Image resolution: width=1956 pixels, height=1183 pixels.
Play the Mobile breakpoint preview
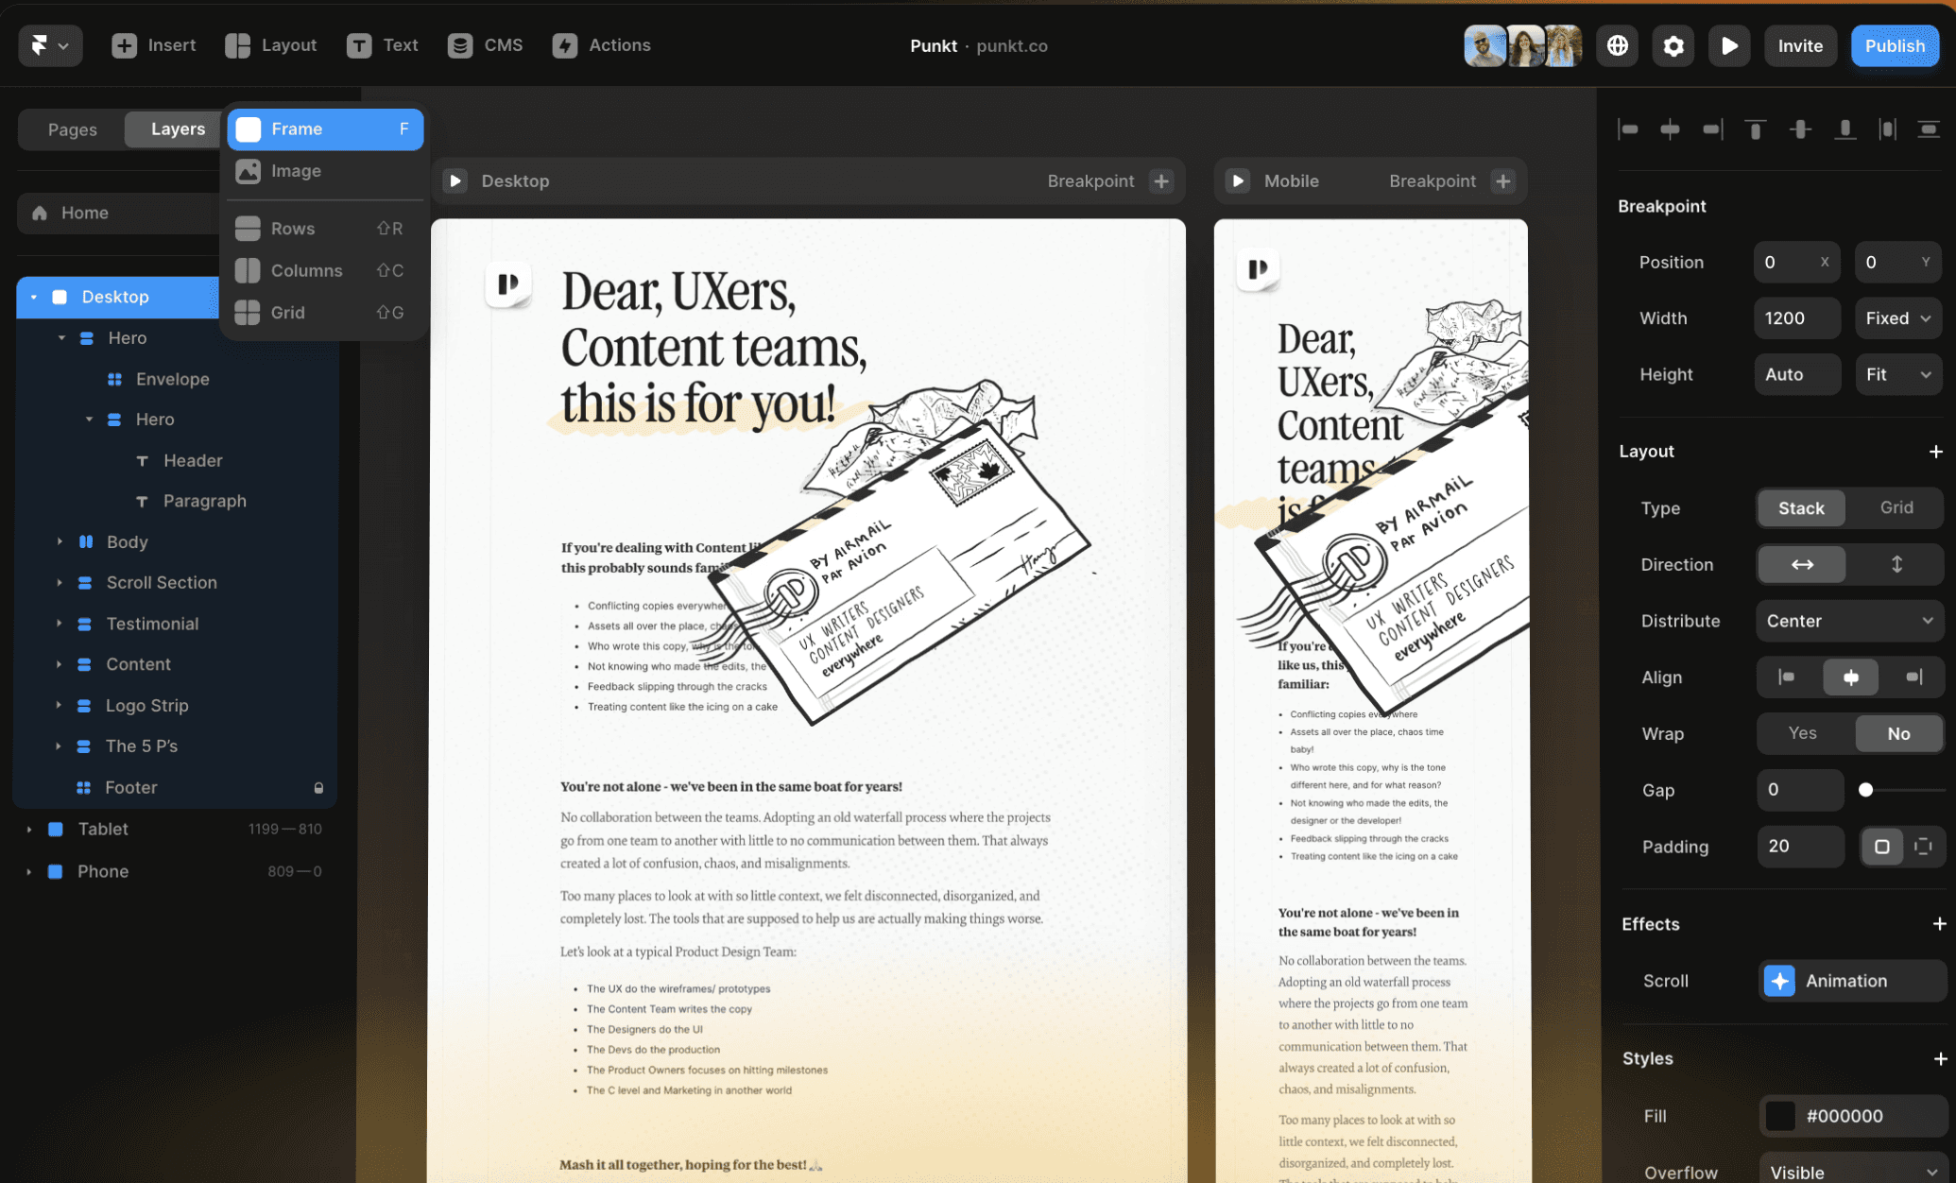pyautogui.click(x=1238, y=180)
